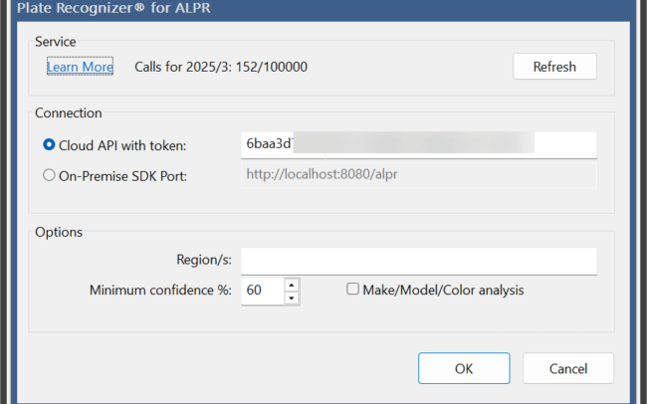Click the Minimum confidence value field
This screenshot has height=404, width=647.
tap(263, 292)
